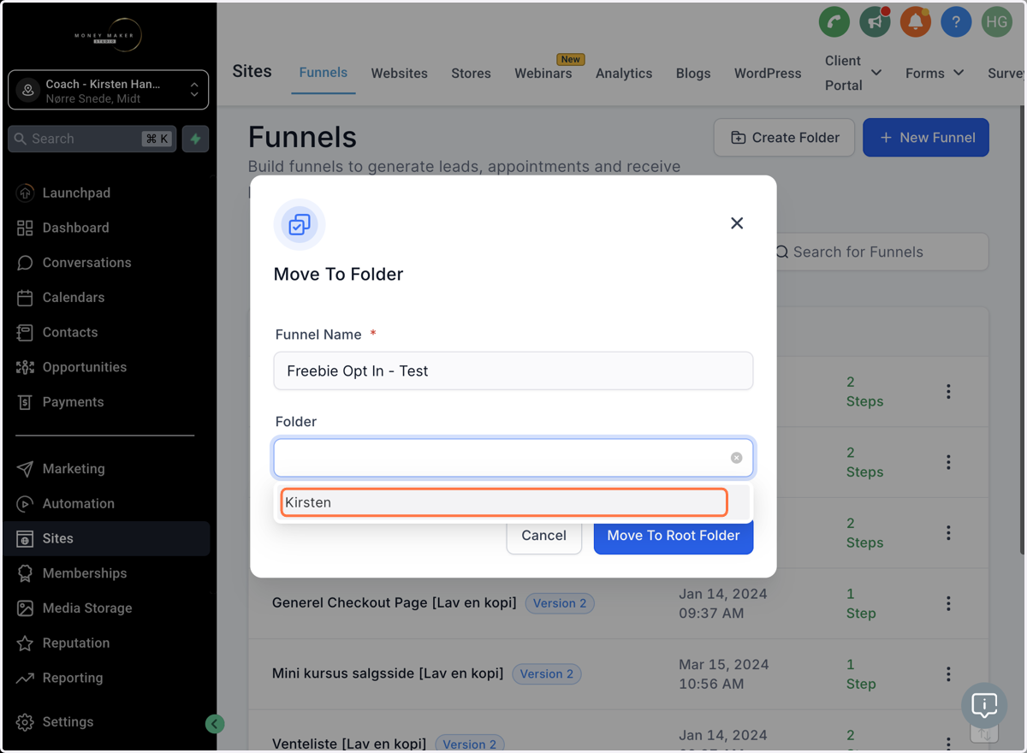Click the Folder combo box
Screen dimensions: 1027x753
click(x=513, y=458)
